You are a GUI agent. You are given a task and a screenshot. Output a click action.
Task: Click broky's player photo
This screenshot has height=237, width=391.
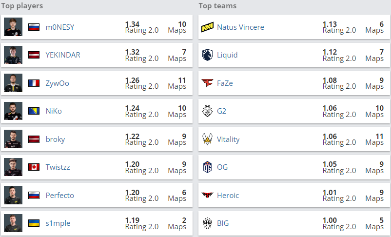coord(13,139)
